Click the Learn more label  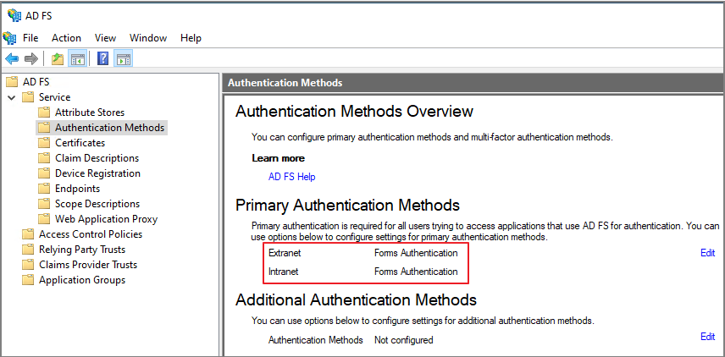(x=279, y=158)
